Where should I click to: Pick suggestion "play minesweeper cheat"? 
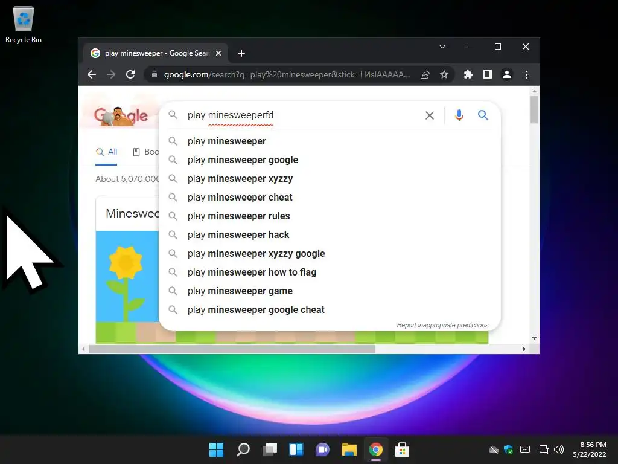330,198
